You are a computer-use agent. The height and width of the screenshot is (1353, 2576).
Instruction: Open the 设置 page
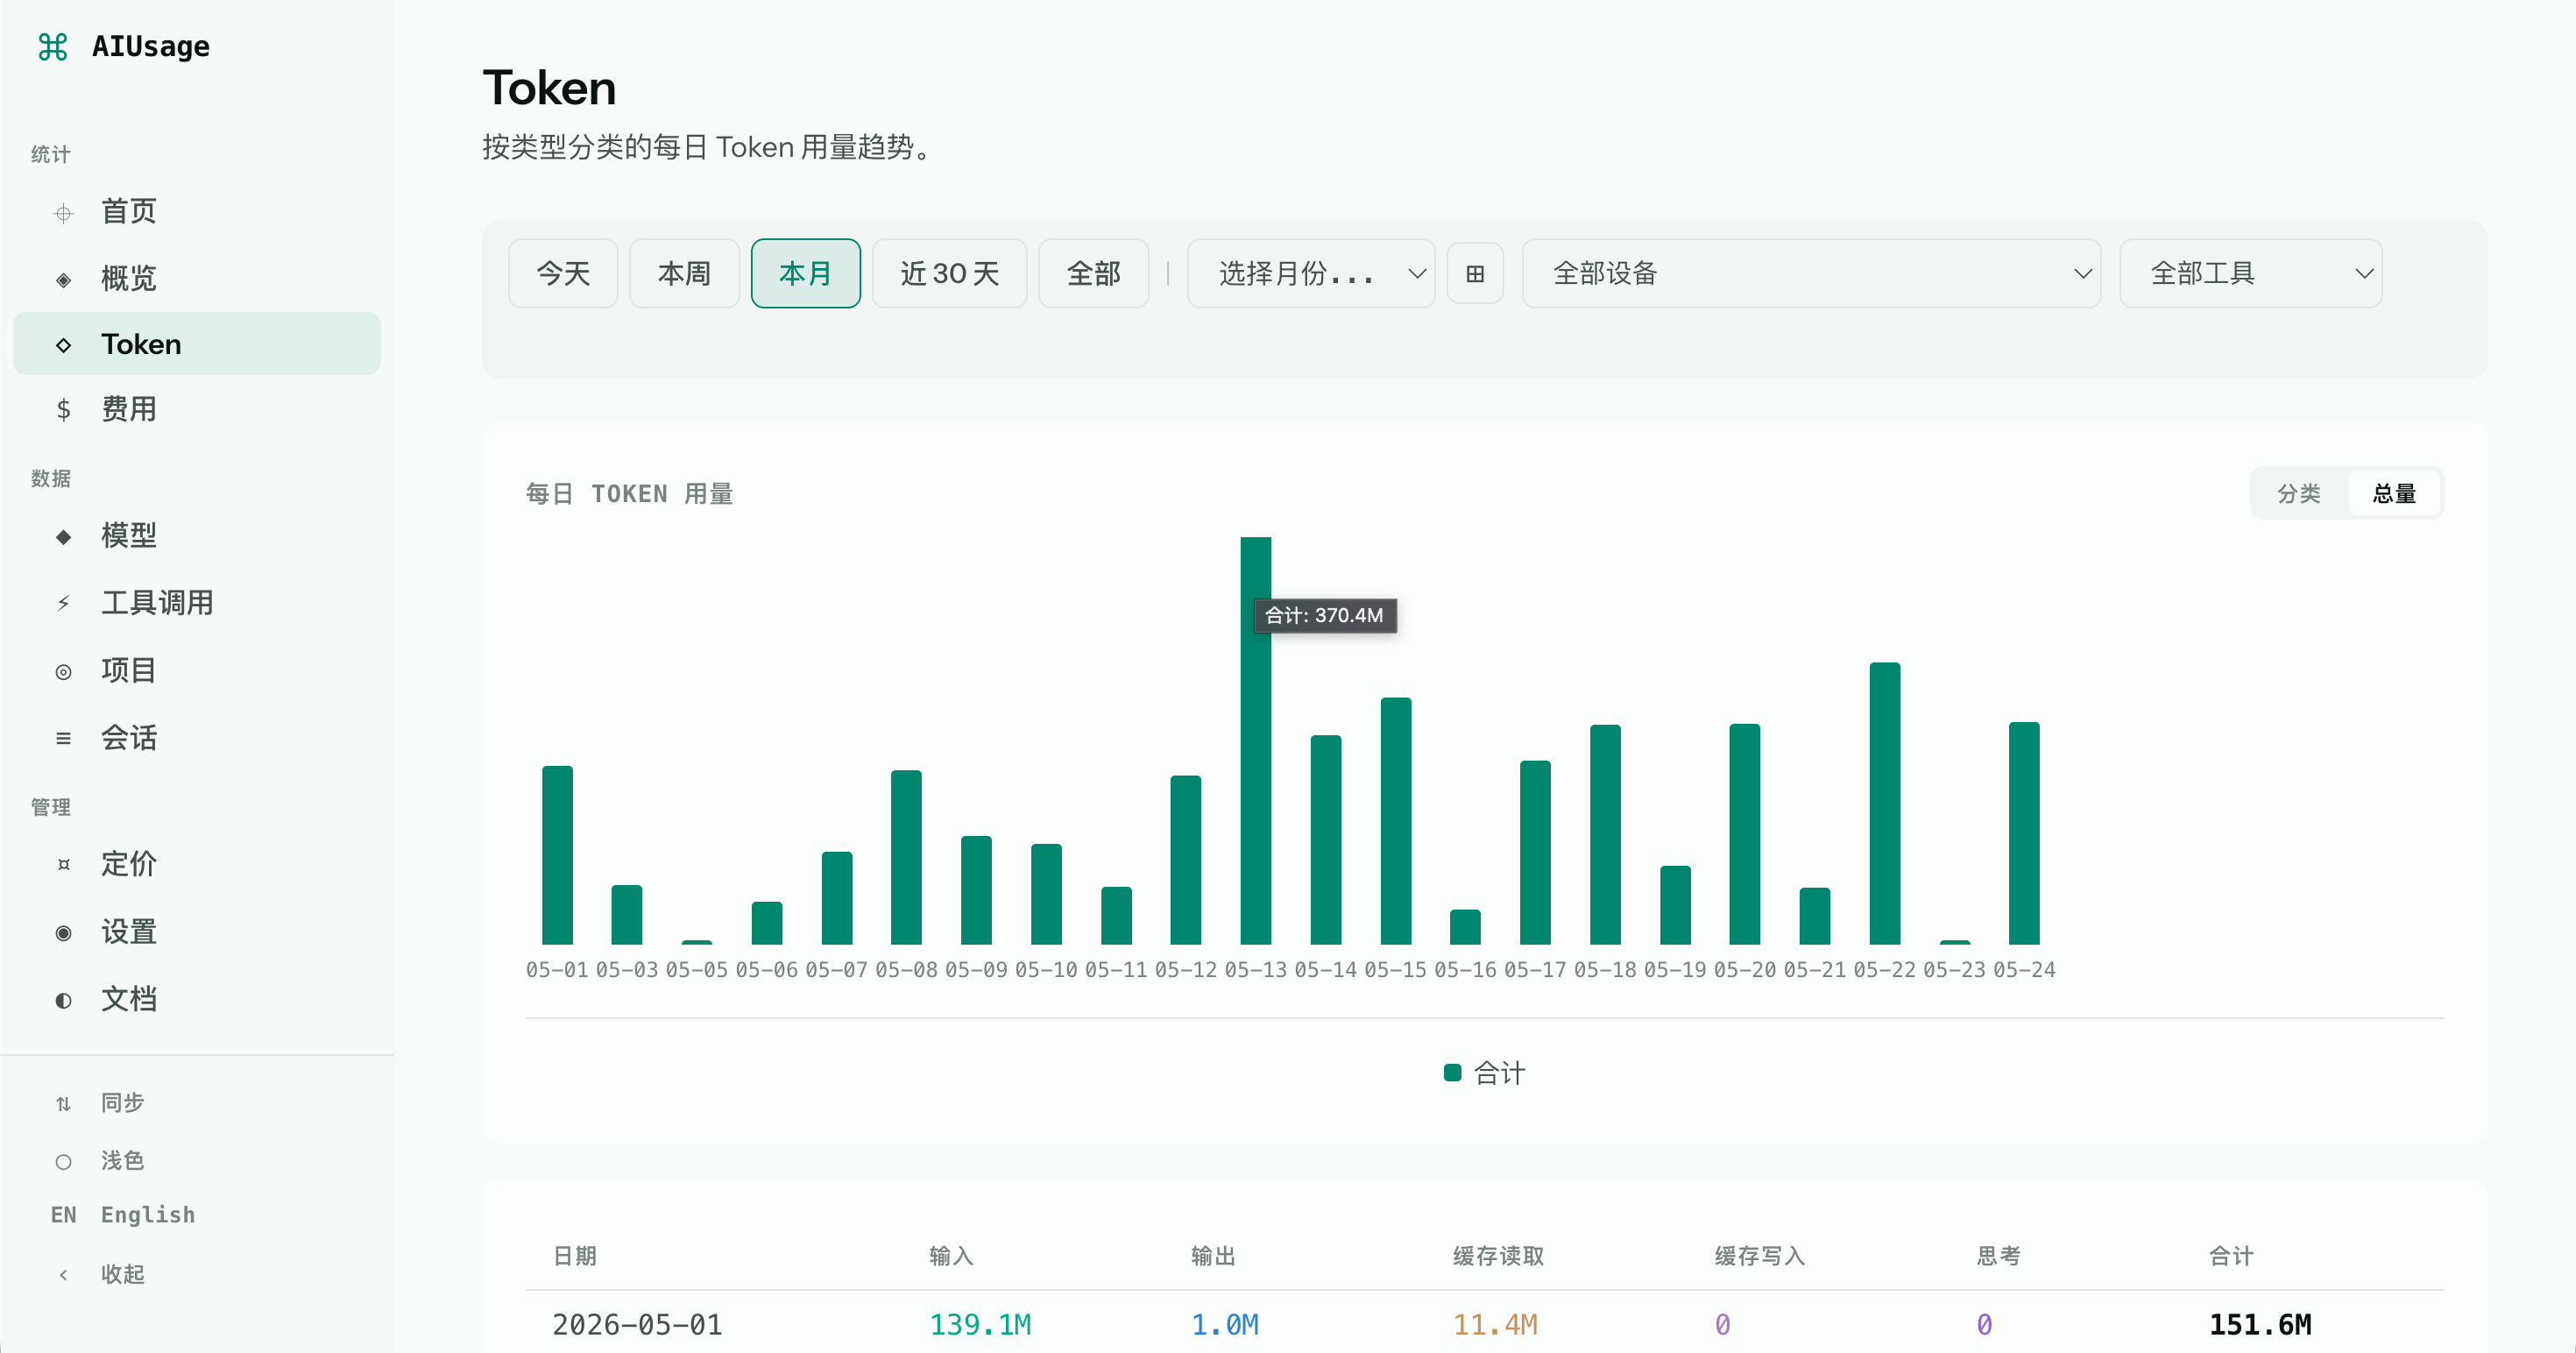pos(197,932)
